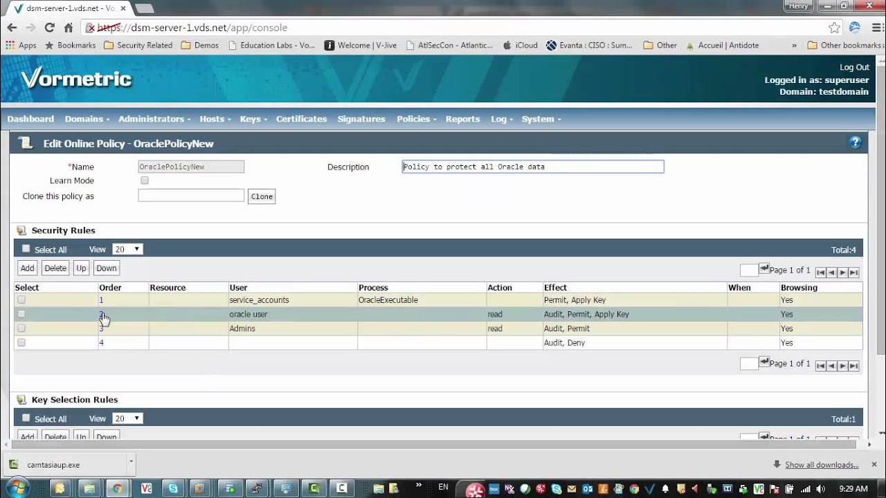
Task: Go to next page in bottom Security Rules pager
Action: [x=843, y=366]
